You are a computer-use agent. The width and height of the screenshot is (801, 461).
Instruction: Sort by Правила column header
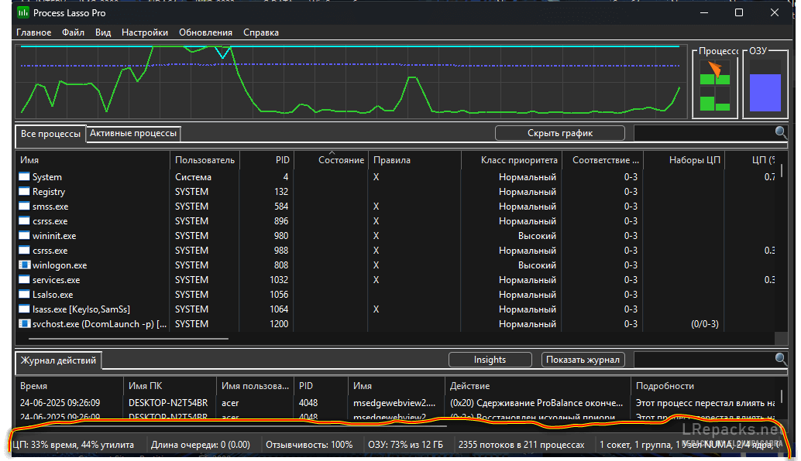pyautogui.click(x=414, y=160)
